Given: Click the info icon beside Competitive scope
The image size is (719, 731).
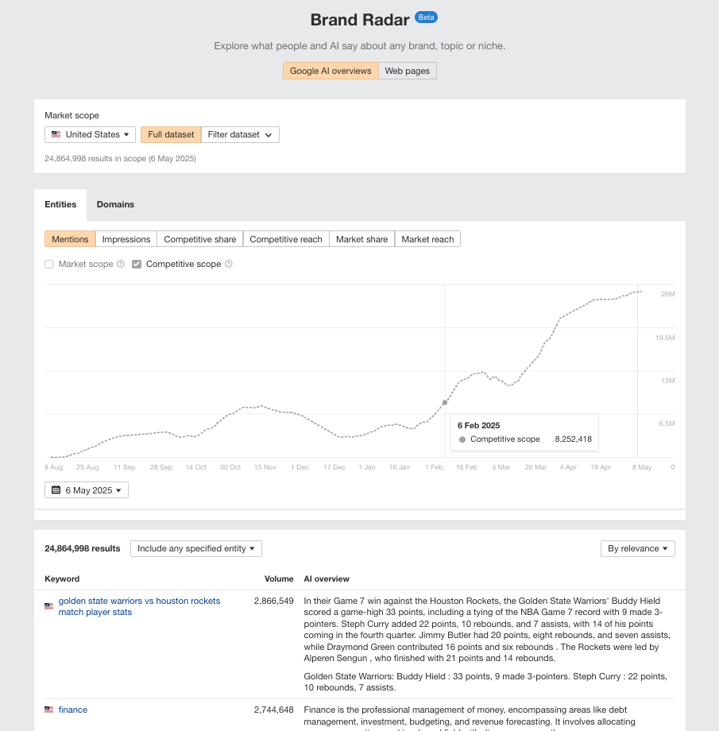Looking at the screenshot, I should click(228, 264).
